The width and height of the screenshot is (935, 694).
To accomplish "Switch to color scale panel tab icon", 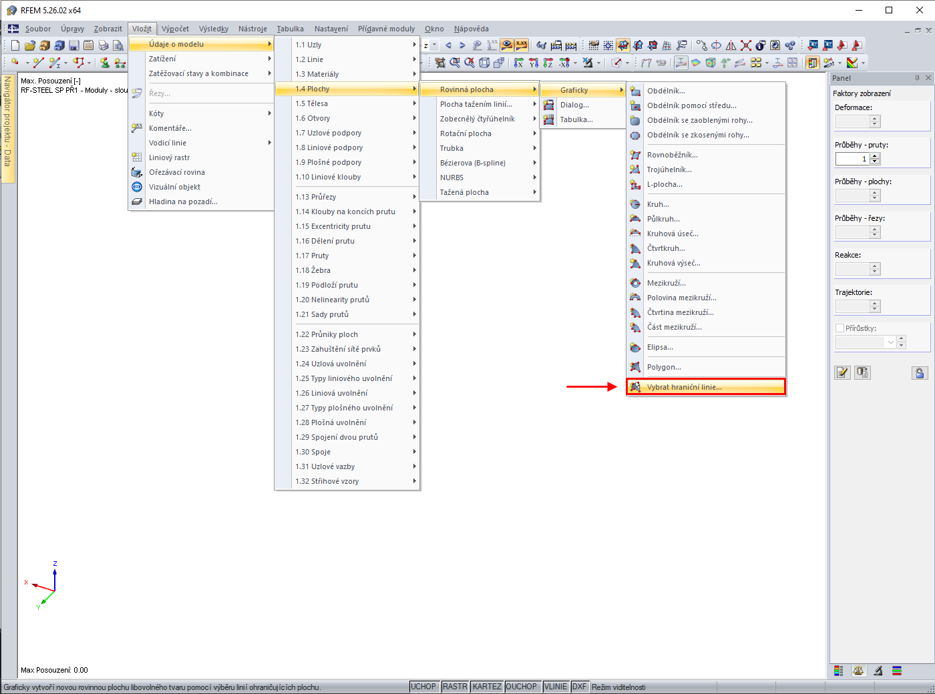I will pyautogui.click(x=839, y=671).
